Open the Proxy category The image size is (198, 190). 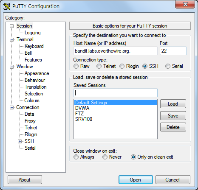click(x=30, y=121)
